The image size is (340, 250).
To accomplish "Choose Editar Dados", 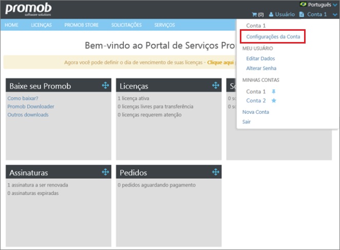I will pos(260,58).
